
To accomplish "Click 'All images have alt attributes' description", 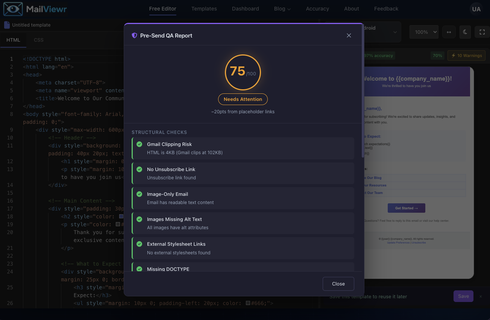I will 177,228.
